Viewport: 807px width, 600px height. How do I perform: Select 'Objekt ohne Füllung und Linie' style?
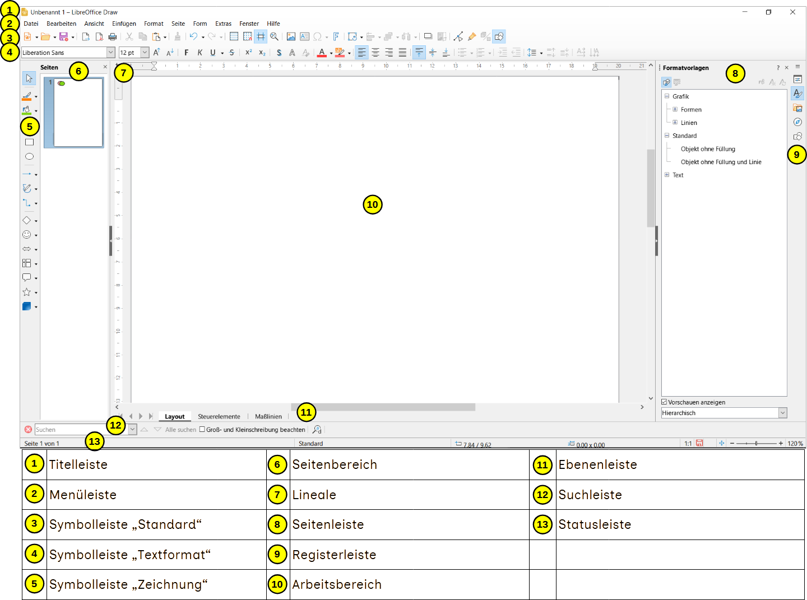(721, 162)
